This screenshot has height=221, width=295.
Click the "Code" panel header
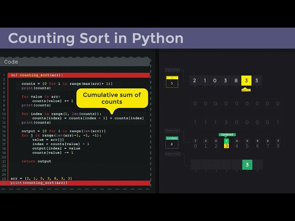[75, 62]
